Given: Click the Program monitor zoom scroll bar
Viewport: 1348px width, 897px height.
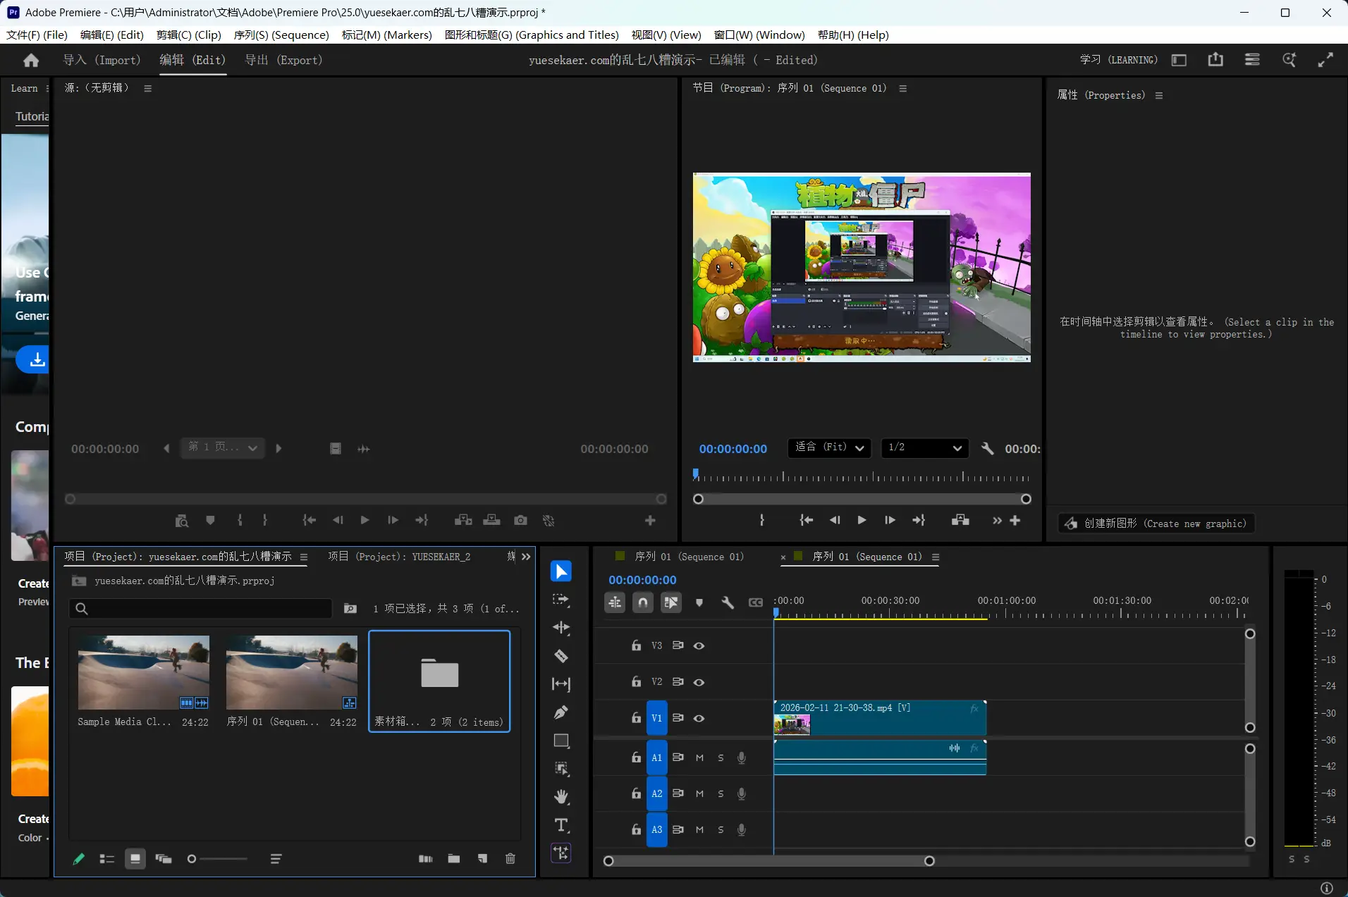Looking at the screenshot, I should [x=862, y=499].
